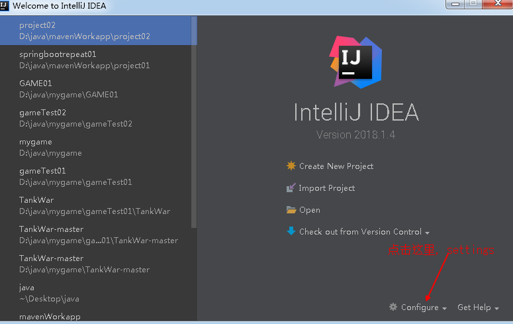The width and height of the screenshot is (513, 324).
Task: Open TankWar-master at D:\java\mygame\TankWar-master
Action: coord(95,264)
